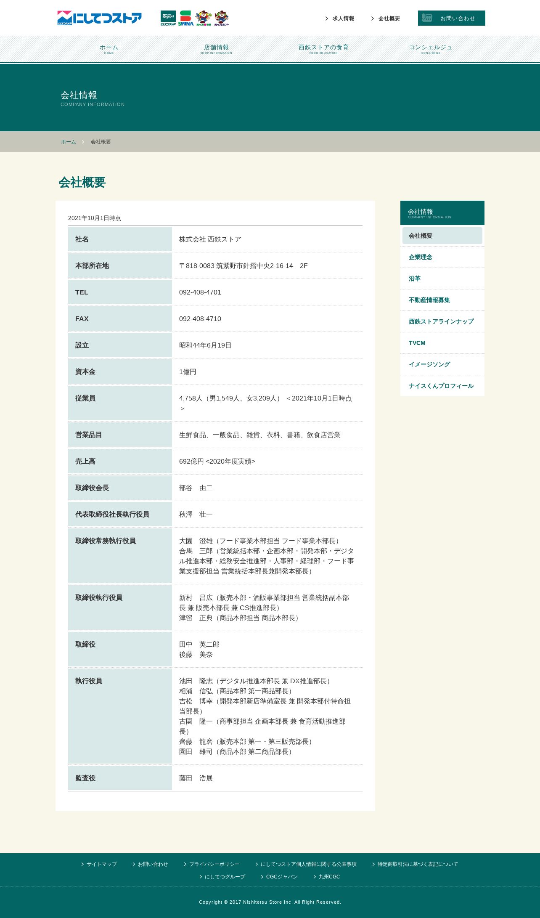Click the 営業品目 value text
540x918 pixels.
260,435
